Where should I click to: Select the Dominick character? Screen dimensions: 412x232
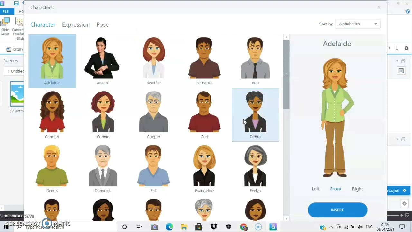pyautogui.click(x=103, y=169)
